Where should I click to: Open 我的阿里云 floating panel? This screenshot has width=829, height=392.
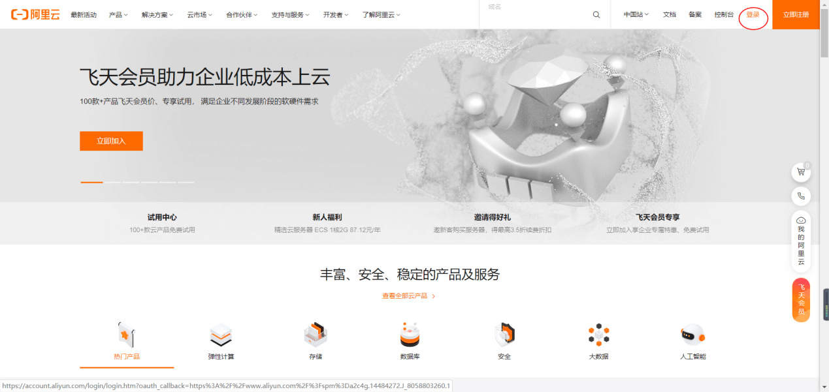pyautogui.click(x=801, y=241)
